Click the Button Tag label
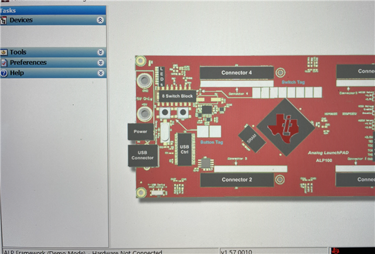This screenshot has width=375, height=254. (212, 142)
